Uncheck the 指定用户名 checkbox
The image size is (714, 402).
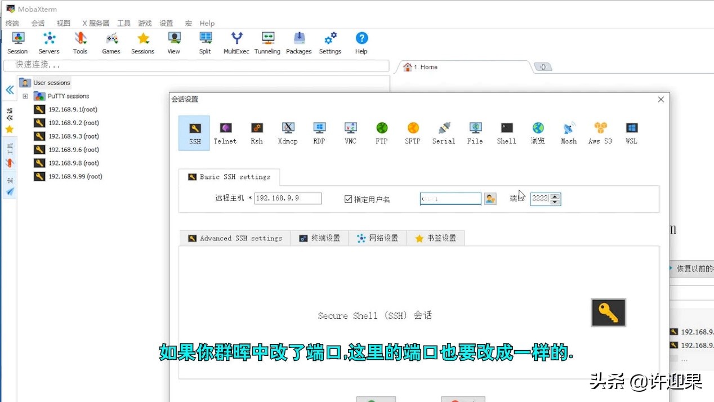click(x=348, y=198)
